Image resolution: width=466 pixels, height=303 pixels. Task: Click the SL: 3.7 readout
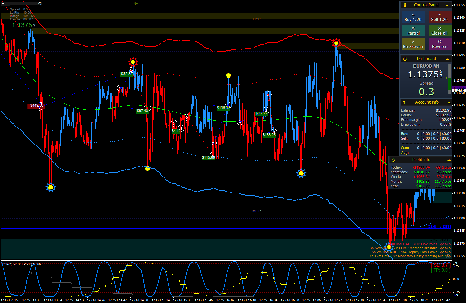(x=440, y=265)
